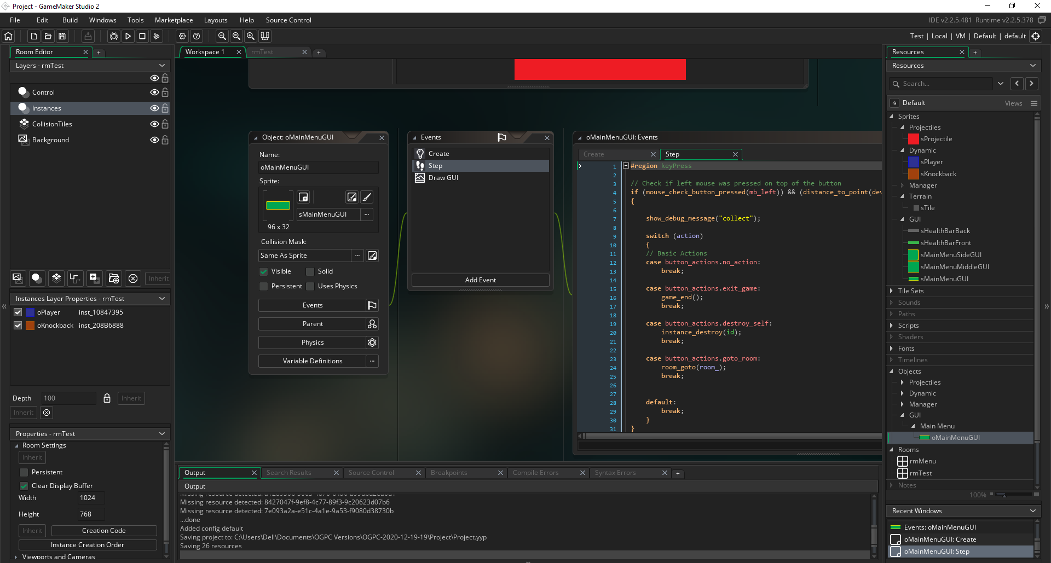The width and height of the screenshot is (1051, 563).
Task: Open GameMaker preferences via the gear icon
Action: [x=182, y=36]
